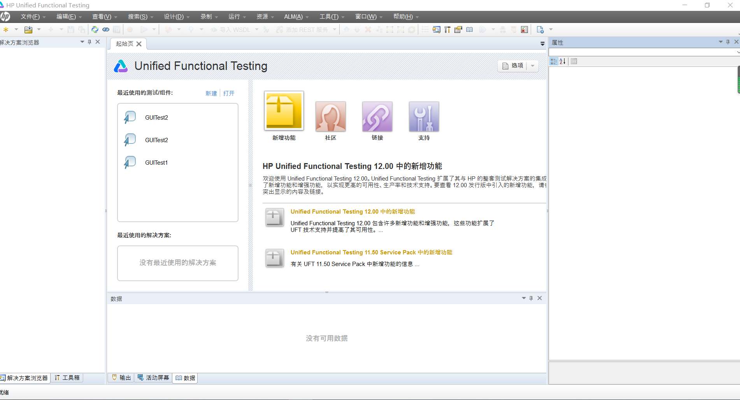Click the New test star icon
This screenshot has width=740, height=400.
click(x=6, y=30)
